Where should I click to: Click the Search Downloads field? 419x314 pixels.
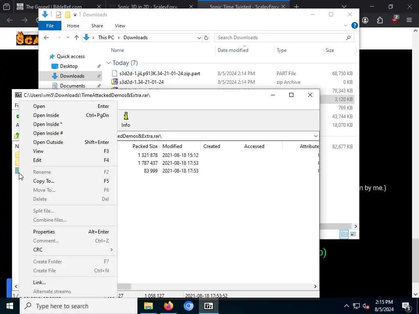pyautogui.click(x=284, y=38)
